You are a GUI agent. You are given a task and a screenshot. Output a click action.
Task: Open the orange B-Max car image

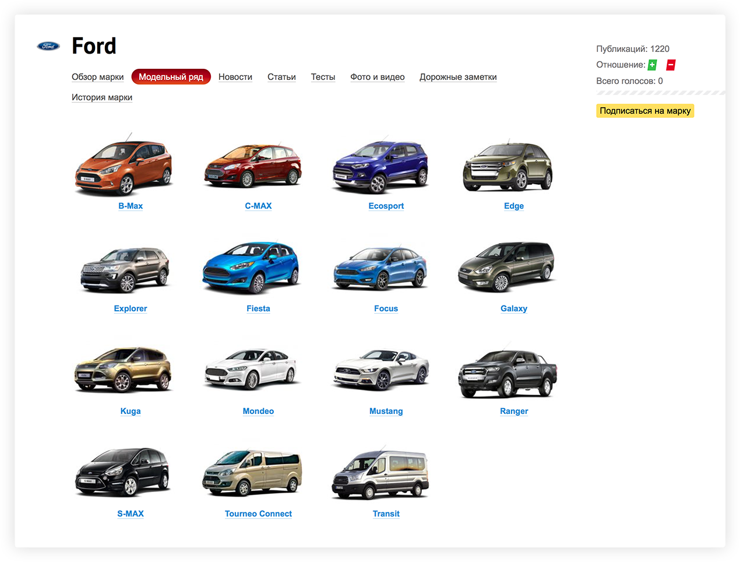point(124,166)
